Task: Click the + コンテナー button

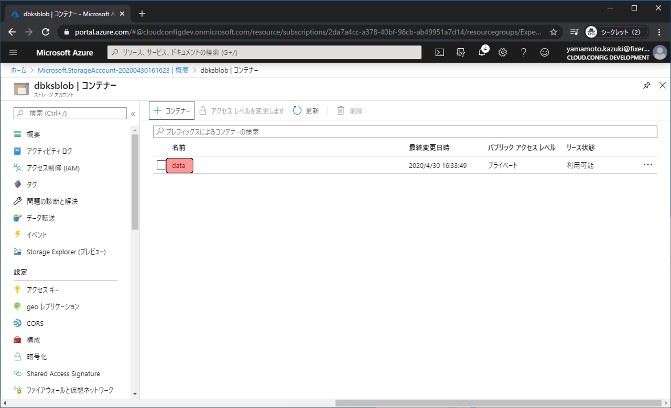Action: click(172, 111)
